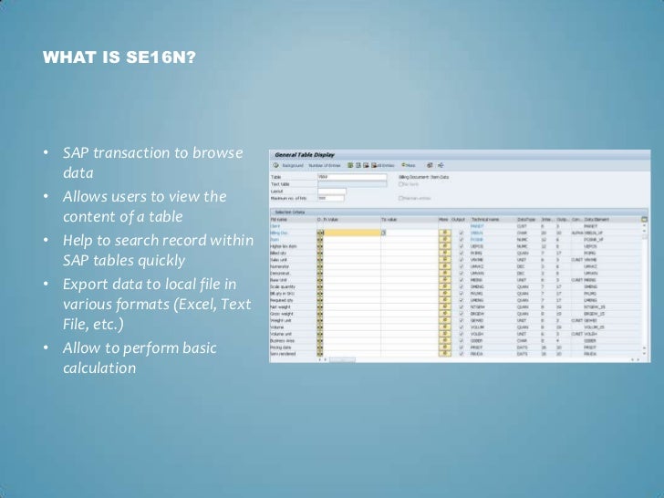Click the Table input field
Image resolution: width=664 pixels, height=498 pixels.
point(352,177)
